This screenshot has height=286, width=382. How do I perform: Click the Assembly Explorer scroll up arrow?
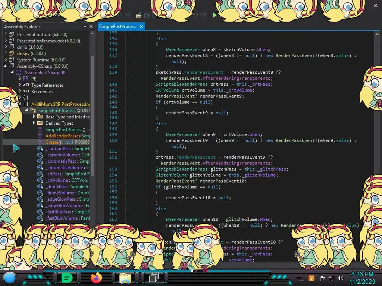(x=92, y=34)
